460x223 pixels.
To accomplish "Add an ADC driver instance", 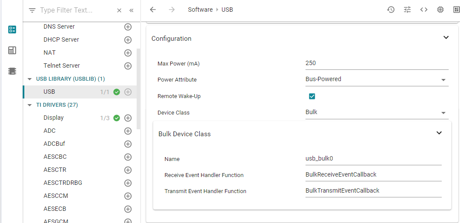I will tap(128, 131).
